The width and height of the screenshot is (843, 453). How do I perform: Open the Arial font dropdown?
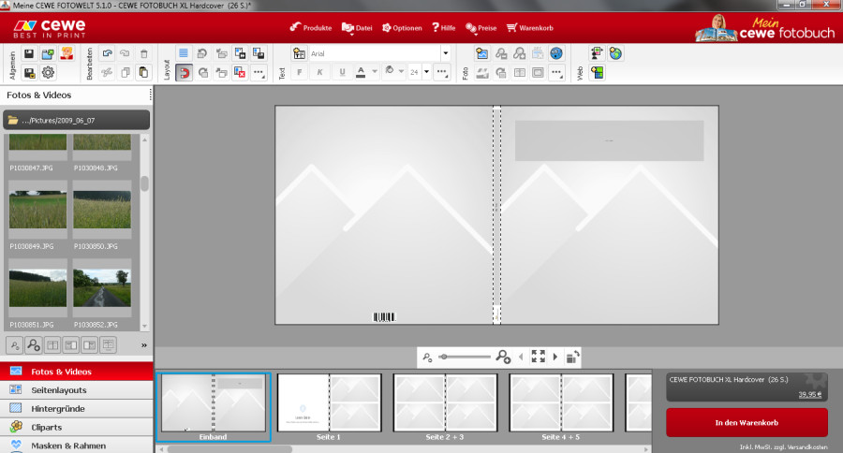click(446, 54)
